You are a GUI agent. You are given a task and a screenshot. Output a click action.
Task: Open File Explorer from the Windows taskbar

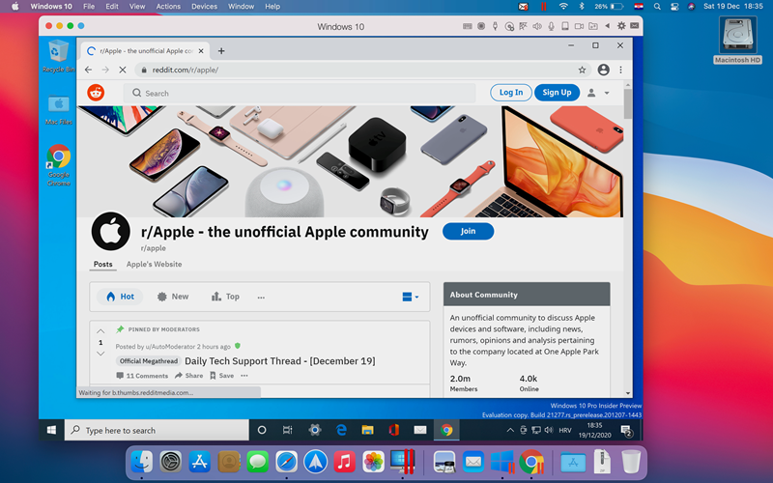pos(367,430)
